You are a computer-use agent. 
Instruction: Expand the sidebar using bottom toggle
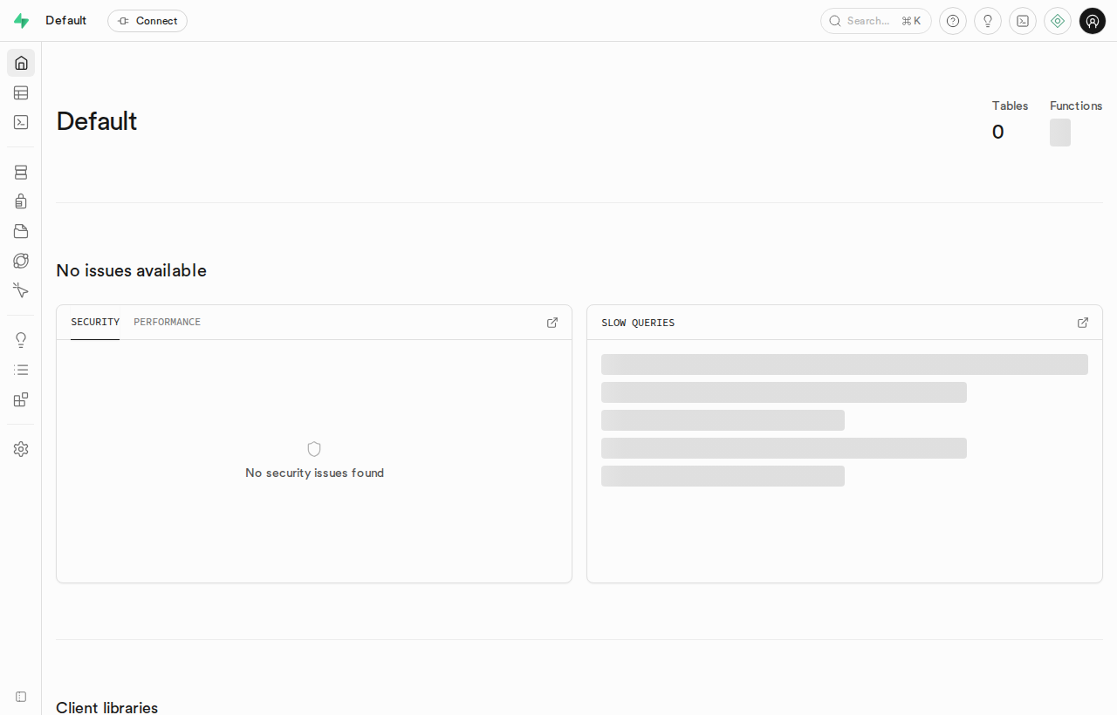click(21, 697)
